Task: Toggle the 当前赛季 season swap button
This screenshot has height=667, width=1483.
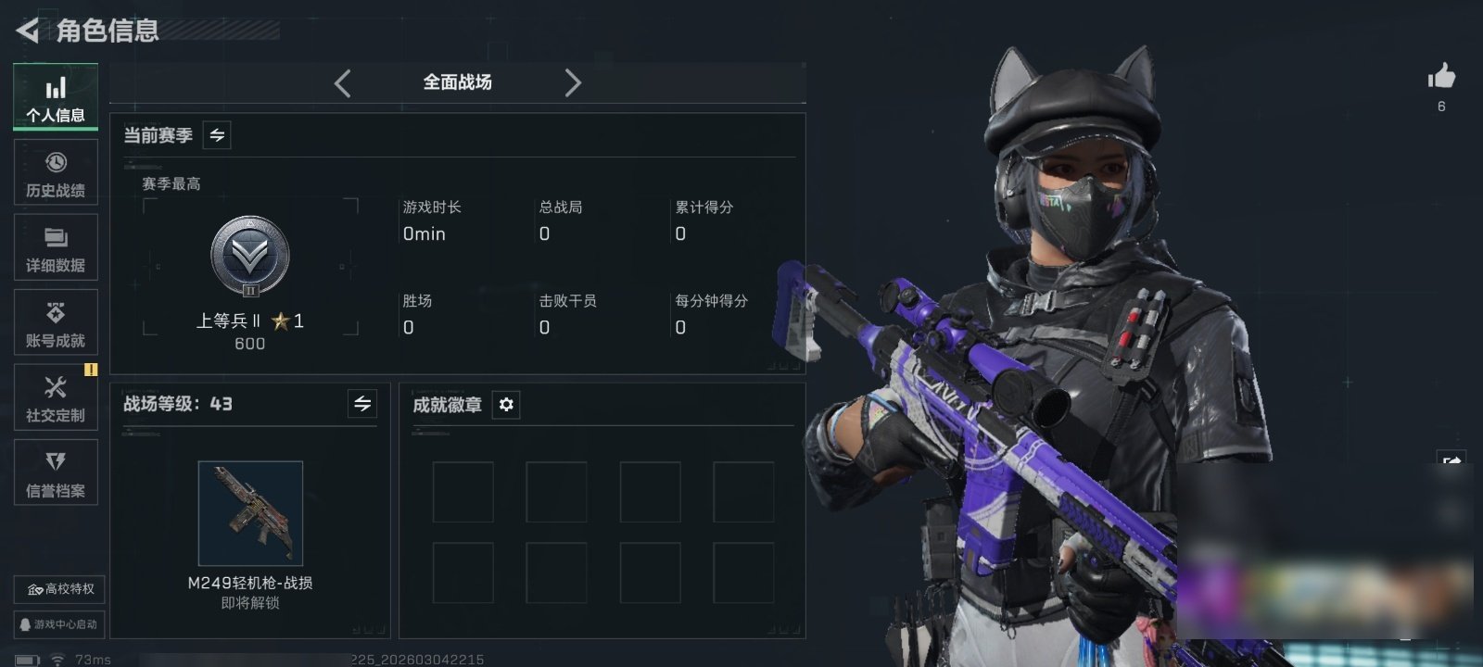Action: 217,135
